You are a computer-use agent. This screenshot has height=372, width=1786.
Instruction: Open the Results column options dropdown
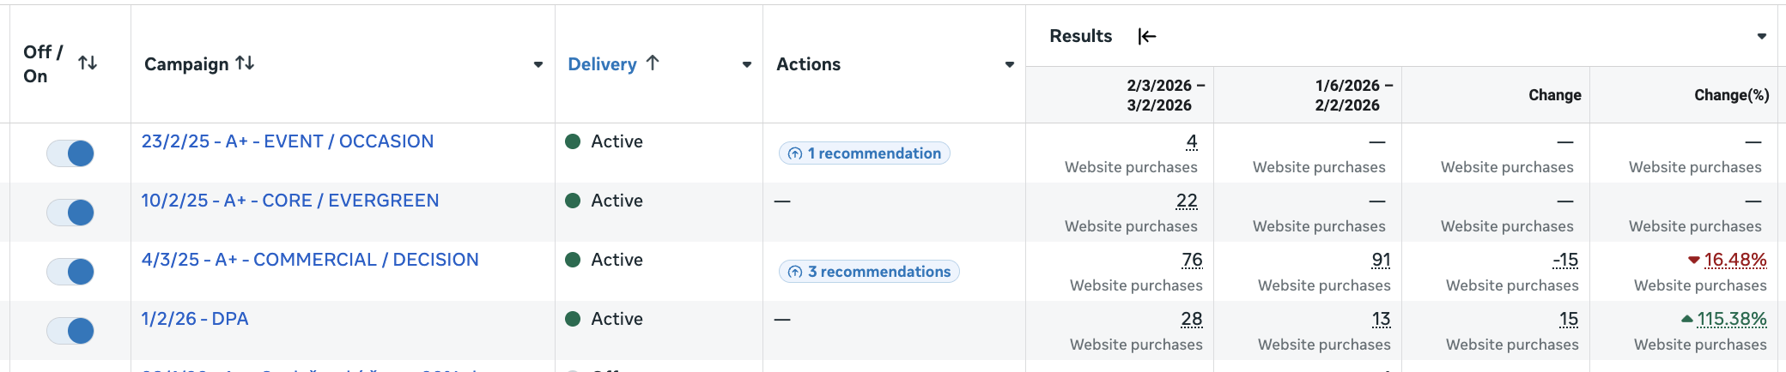1762,36
